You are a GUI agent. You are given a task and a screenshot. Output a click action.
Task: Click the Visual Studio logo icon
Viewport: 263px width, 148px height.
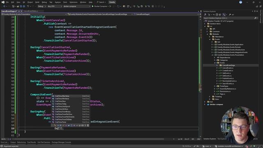(3, 2)
